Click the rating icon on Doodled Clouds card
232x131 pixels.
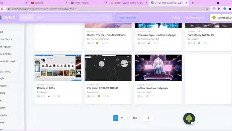[x=97, y=43]
